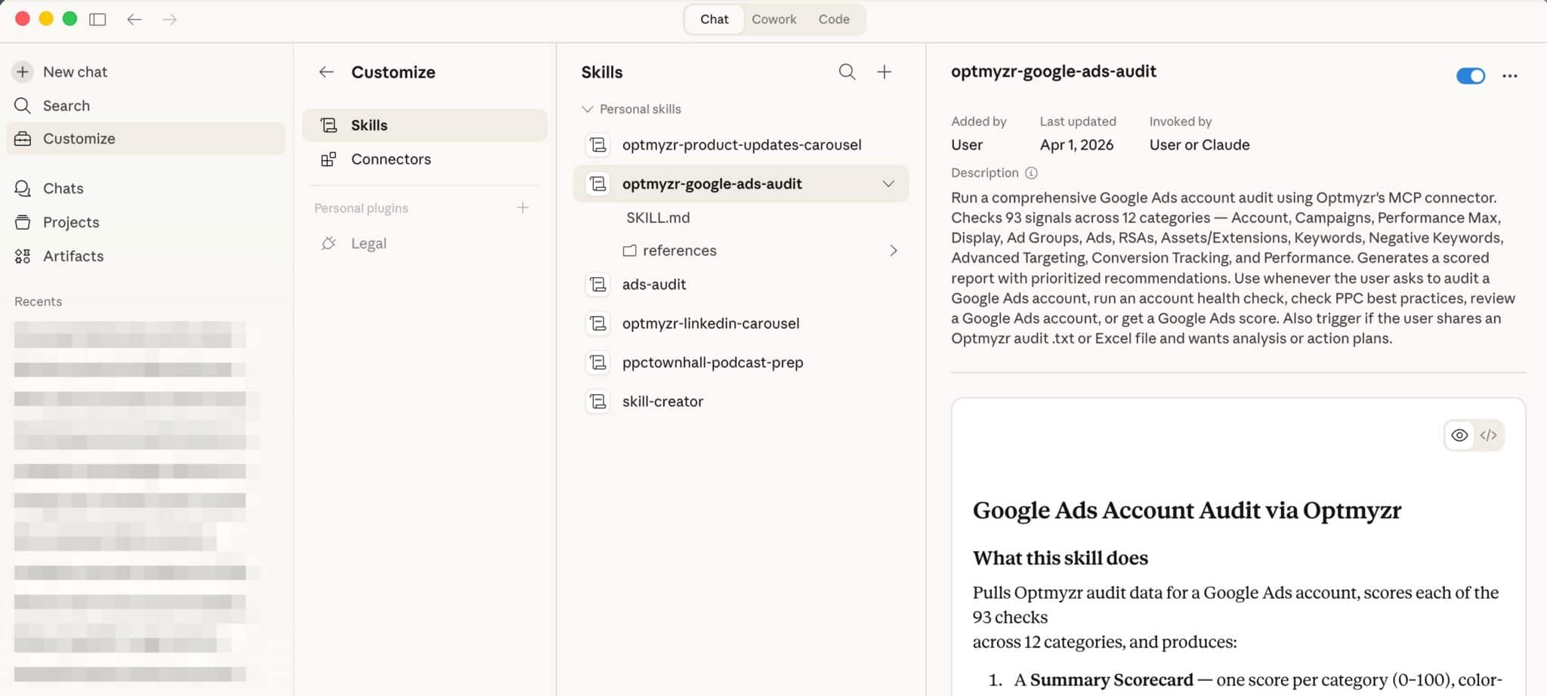Click the ads-audit skill icon
The height and width of the screenshot is (696, 1547).
598,285
